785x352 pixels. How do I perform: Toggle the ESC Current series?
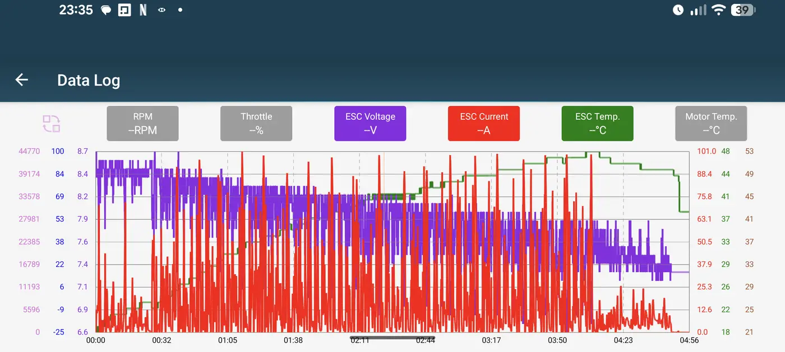tap(484, 124)
